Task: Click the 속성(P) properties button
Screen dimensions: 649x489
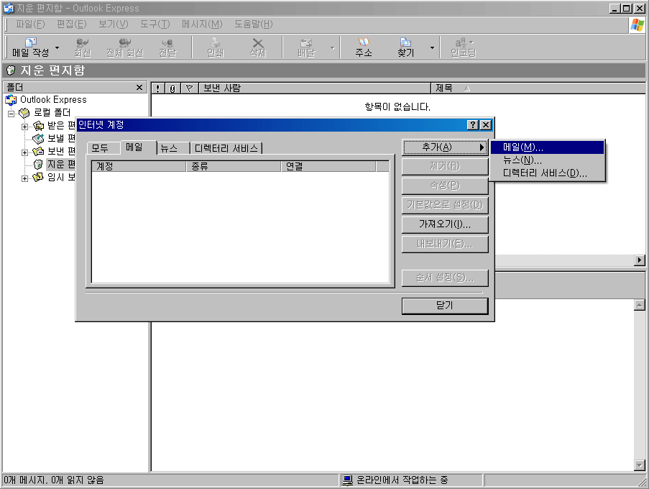Action: click(445, 186)
